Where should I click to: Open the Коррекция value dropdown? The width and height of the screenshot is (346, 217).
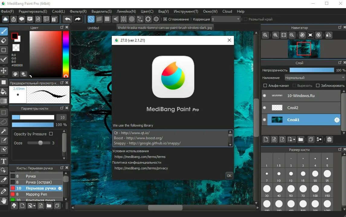click(226, 19)
